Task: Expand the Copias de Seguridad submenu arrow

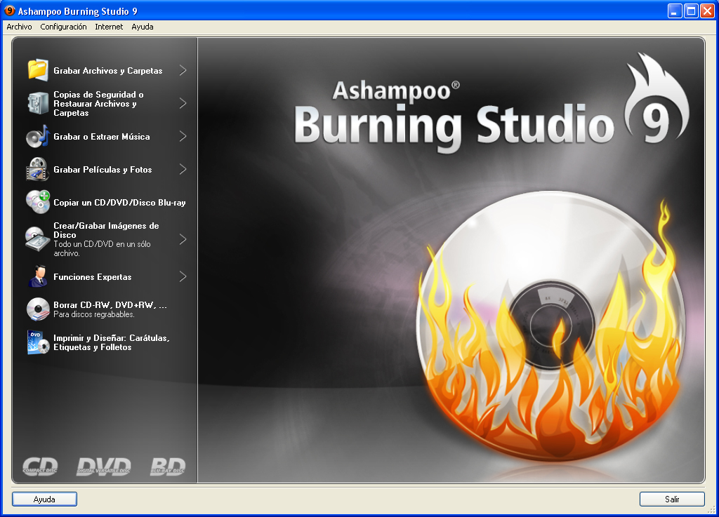Action: (183, 103)
